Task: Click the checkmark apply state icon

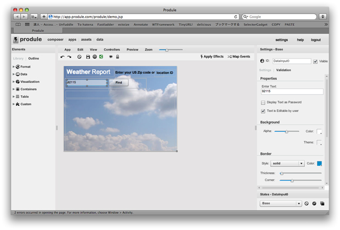Action: (314, 203)
